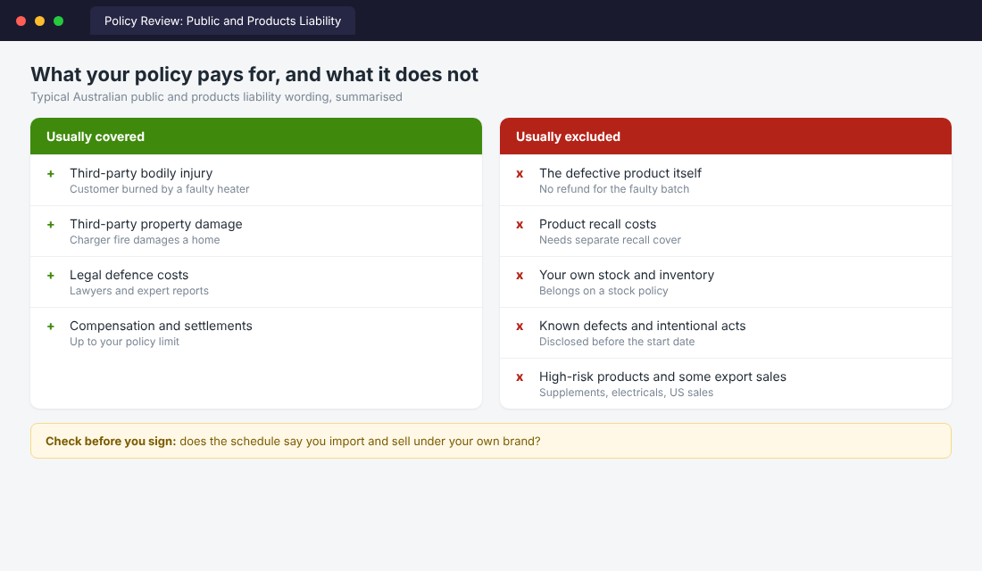This screenshot has width=982, height=571.
Task: Select the Policy Review: Public and Products Liability tab
Action: tap(222, 21)
